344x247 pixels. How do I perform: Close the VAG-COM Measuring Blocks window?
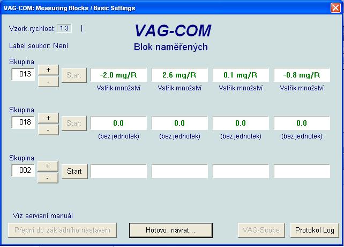[335, 8]
